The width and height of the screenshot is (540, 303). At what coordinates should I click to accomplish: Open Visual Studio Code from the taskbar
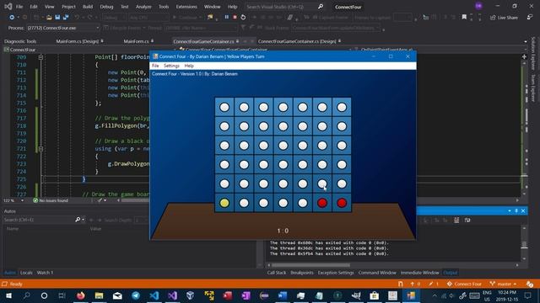(154, 295)
